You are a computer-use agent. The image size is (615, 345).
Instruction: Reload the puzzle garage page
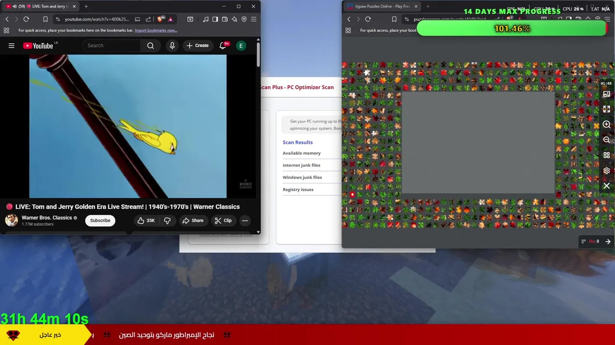point(368,19)
